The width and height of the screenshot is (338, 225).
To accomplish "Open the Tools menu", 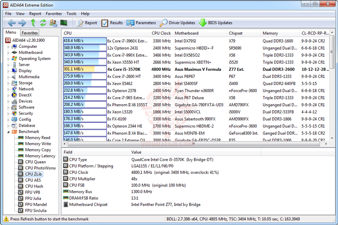I will [71, 14].
